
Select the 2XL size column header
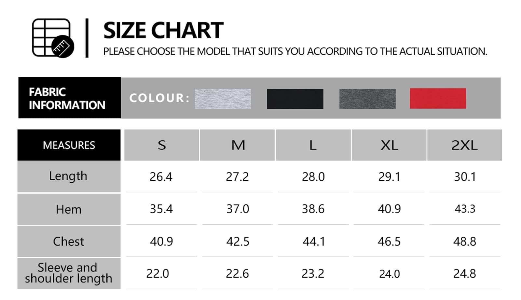coord(465,145)
